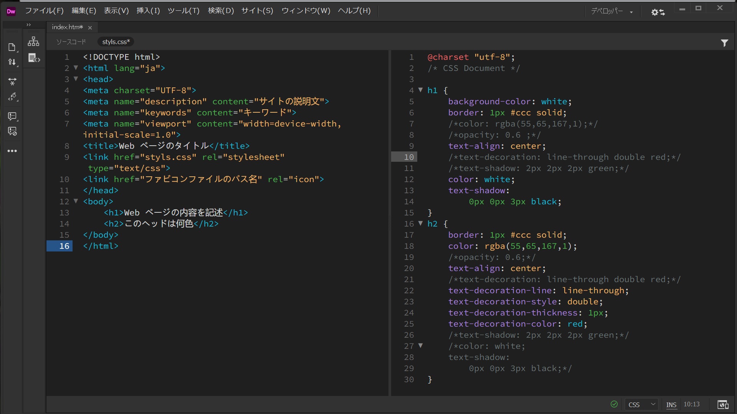The height and width of the screenshot is (414, 737).
Task: Select the ソースコード source code button
Action: click(x=71, y=42)
